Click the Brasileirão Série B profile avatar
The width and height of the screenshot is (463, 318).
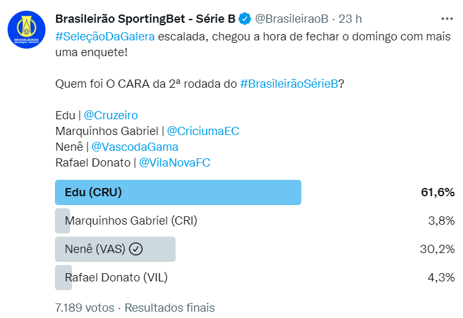(x=26, y=28)
